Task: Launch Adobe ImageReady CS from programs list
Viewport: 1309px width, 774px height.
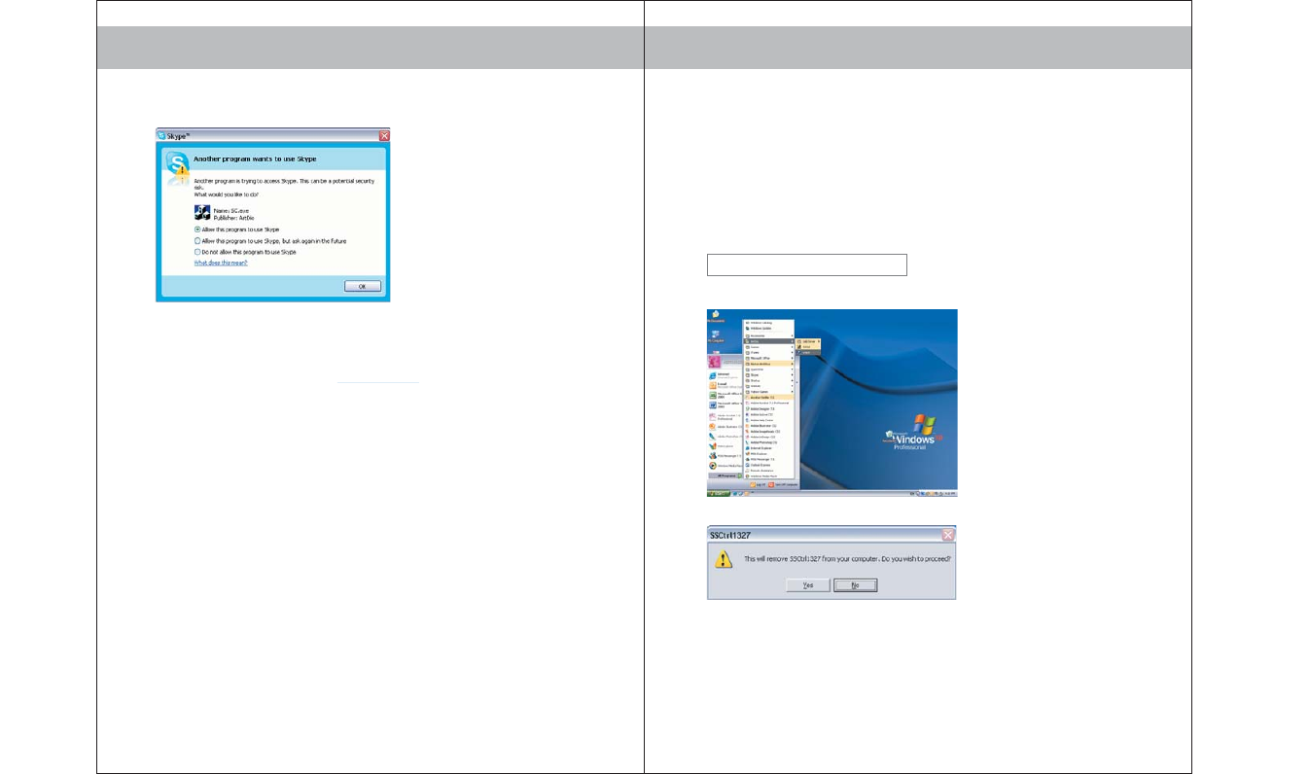Action: (768, 432)
